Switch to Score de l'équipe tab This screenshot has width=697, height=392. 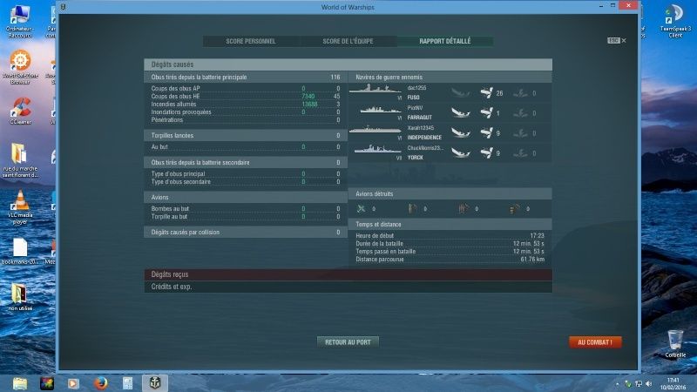pos(348,41)
